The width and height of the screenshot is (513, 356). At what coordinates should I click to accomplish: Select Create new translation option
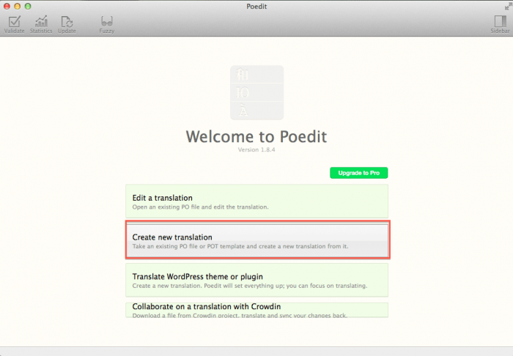[x=257, y=240]
